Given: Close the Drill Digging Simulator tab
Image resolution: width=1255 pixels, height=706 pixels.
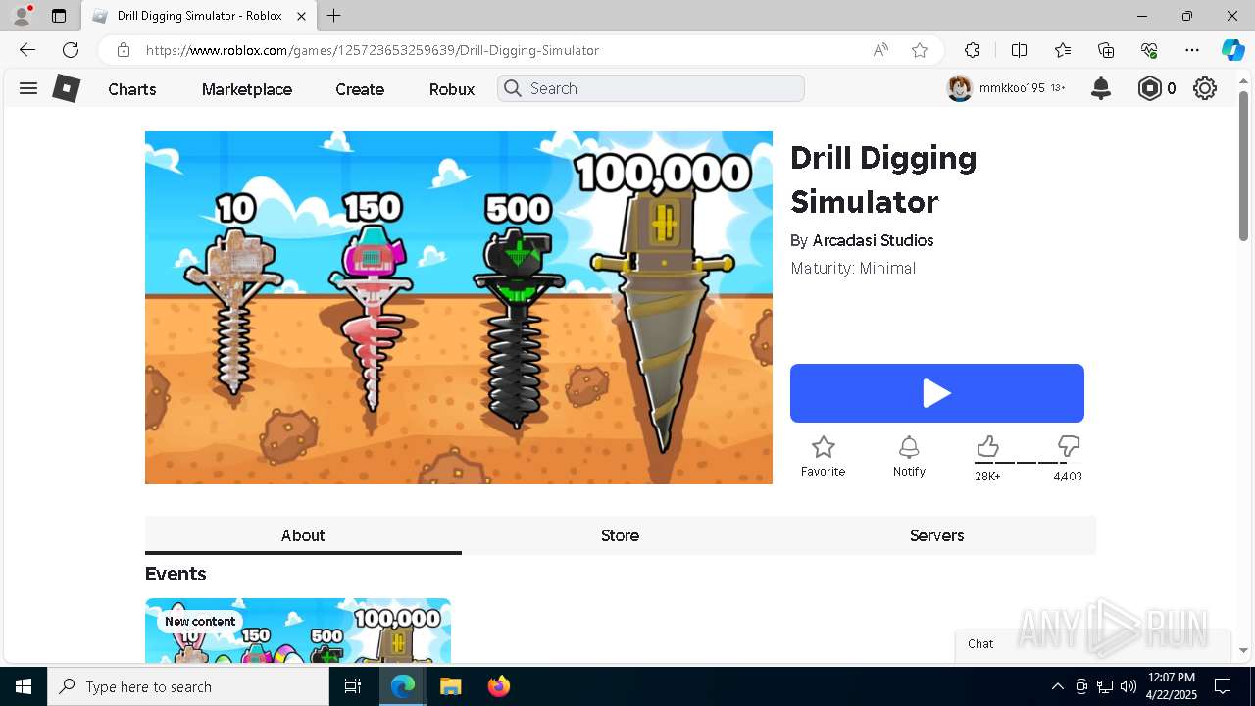Looking at the screenshot, I should tap(302, 16).
